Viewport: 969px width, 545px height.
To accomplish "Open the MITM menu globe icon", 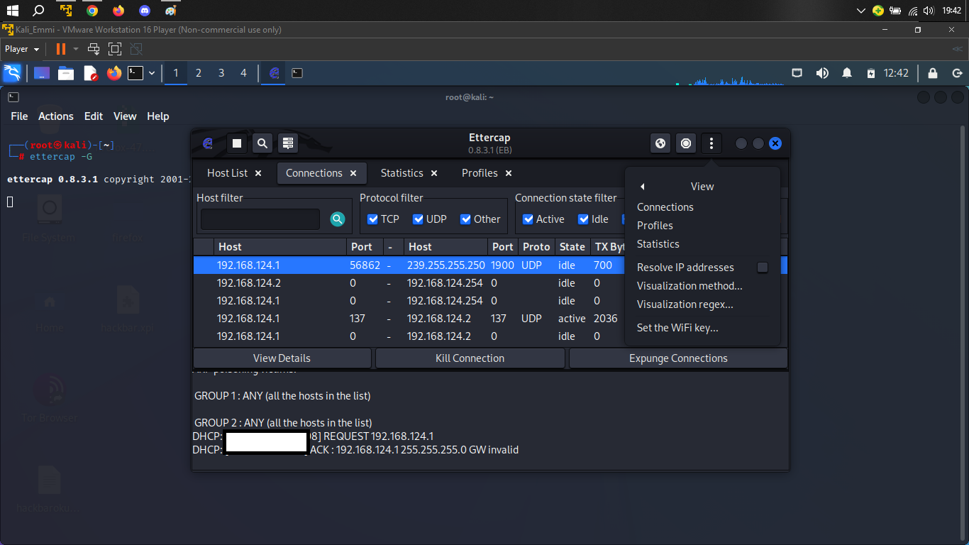I will click(x=660, y=143).
